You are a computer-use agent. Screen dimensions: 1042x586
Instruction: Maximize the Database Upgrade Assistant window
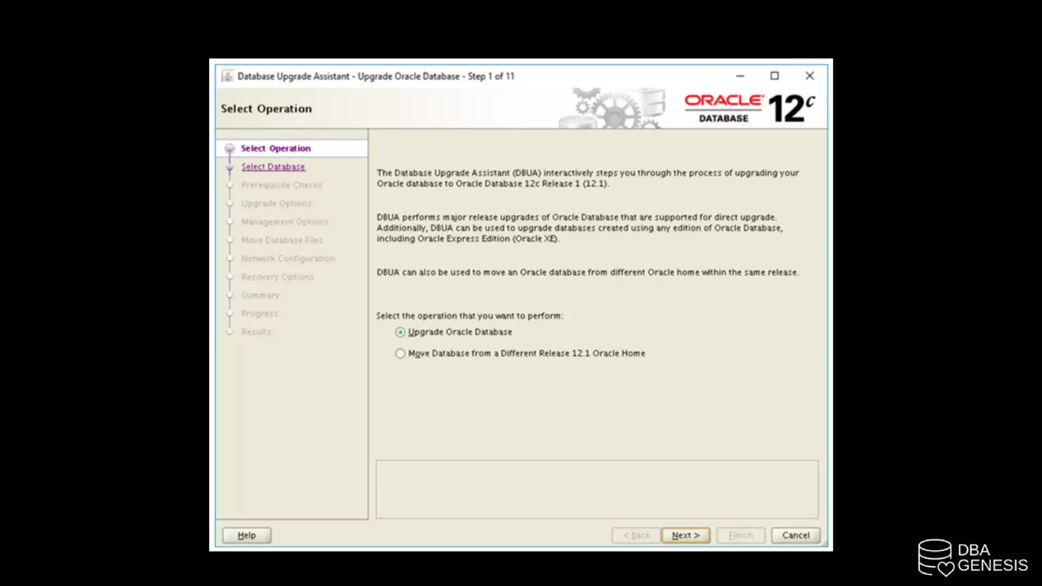(x=774, y=76)
